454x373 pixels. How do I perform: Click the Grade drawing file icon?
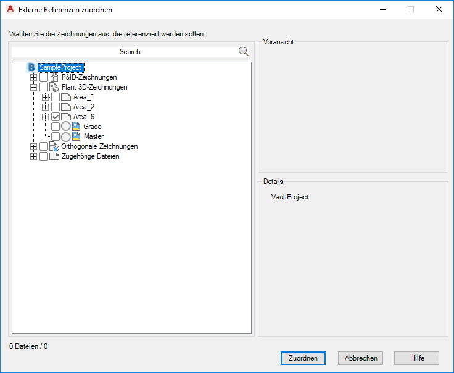(x=76, y=127)
